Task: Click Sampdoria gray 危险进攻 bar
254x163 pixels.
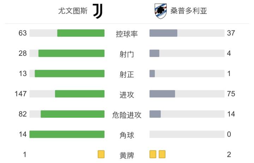Action: pyautogui.click(x=155, y=114)
